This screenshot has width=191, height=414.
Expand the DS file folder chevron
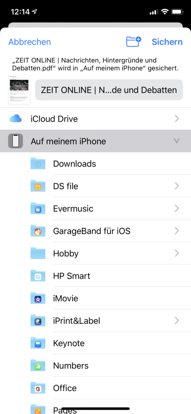pos(177,186)
